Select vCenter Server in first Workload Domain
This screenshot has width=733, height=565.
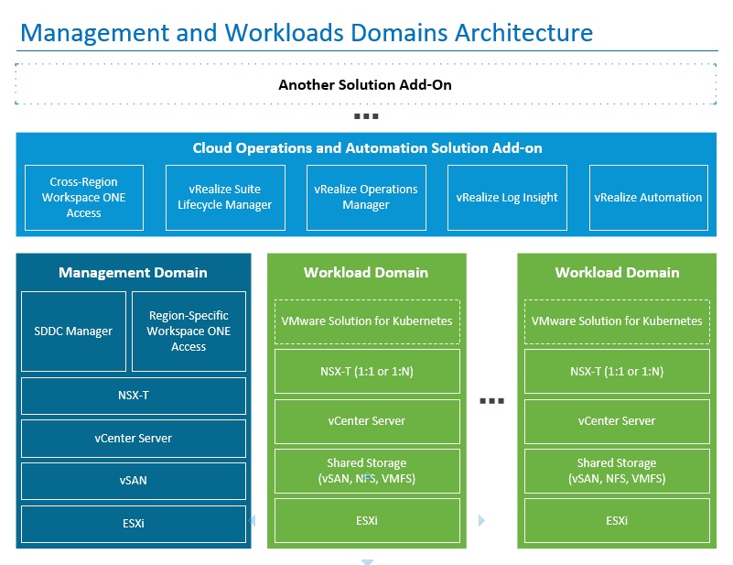367,421
